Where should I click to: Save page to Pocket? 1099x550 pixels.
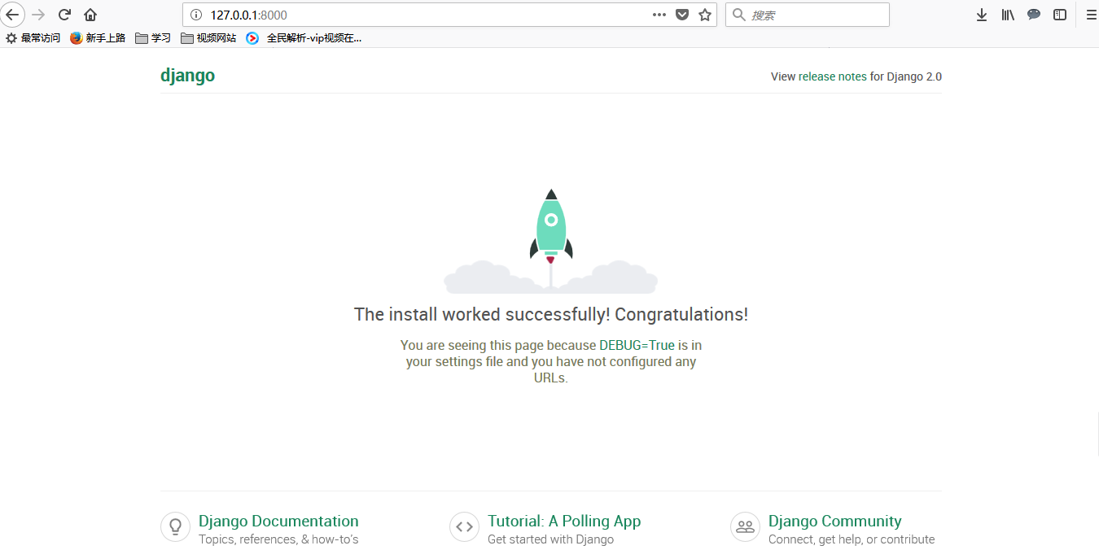pyautogui.click(x=682, y=15)
